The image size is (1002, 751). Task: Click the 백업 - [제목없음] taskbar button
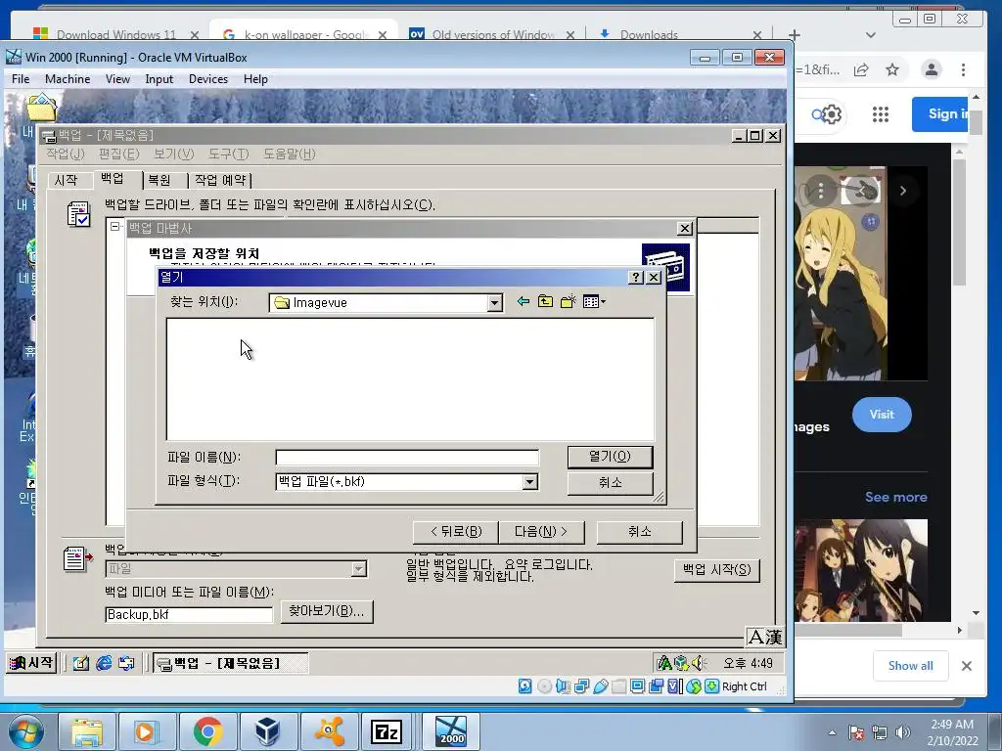(230, 664)
